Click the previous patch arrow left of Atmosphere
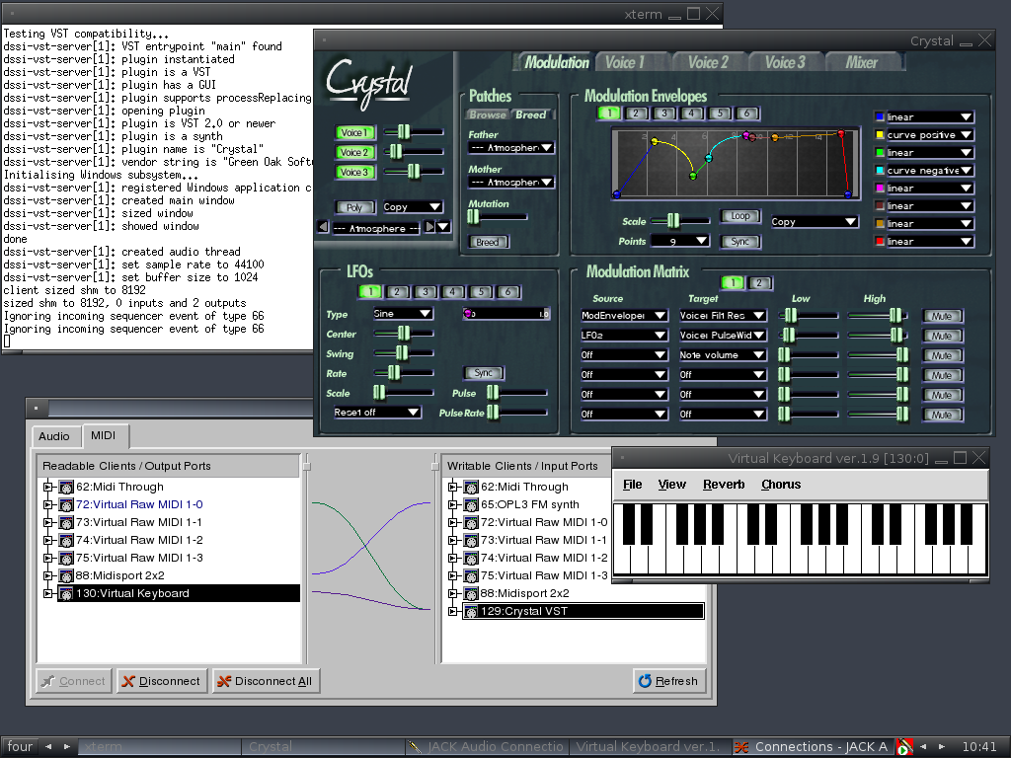 pyautogui.click(x=323, y=227)
